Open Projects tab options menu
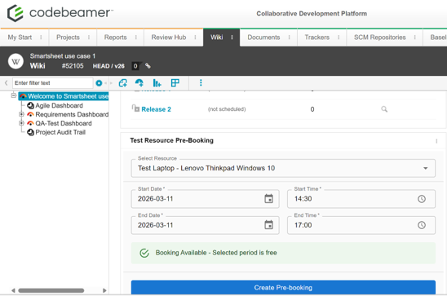 [89, 38]
